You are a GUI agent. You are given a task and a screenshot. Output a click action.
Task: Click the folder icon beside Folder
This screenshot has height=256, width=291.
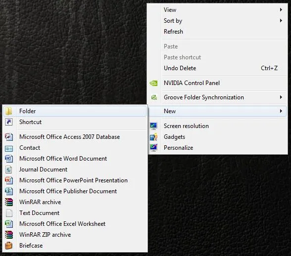[x=8, y=111]
